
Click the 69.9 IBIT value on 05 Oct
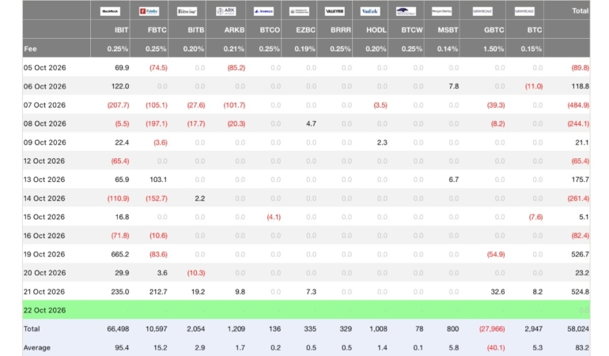(122, 67)
